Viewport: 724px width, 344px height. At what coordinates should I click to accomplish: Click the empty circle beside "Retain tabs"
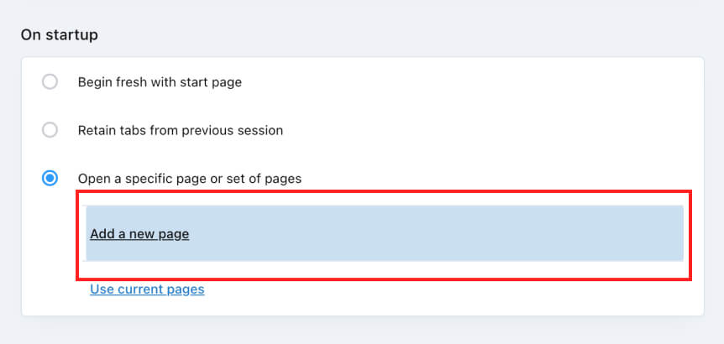pos(50,130)
